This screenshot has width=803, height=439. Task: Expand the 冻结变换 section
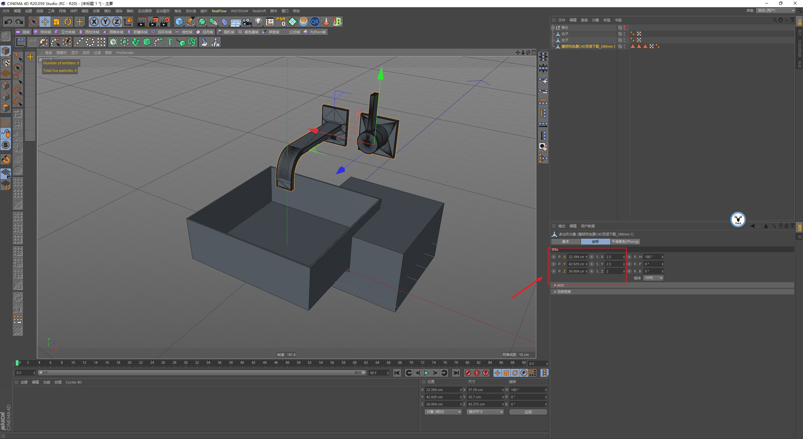[x=563, y=292]
